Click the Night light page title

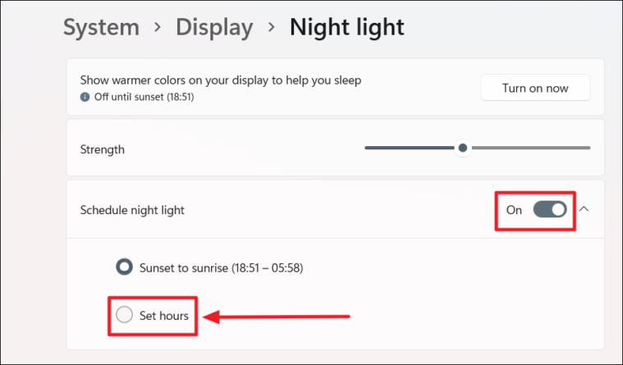click(x=347, y=27)
